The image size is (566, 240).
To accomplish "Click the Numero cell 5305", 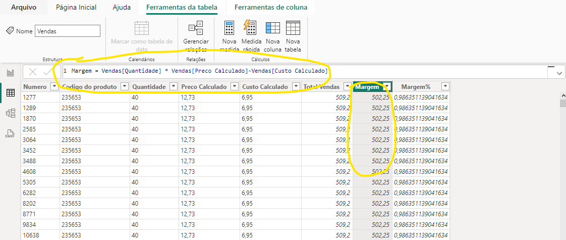I will click(x=41, y=182).
